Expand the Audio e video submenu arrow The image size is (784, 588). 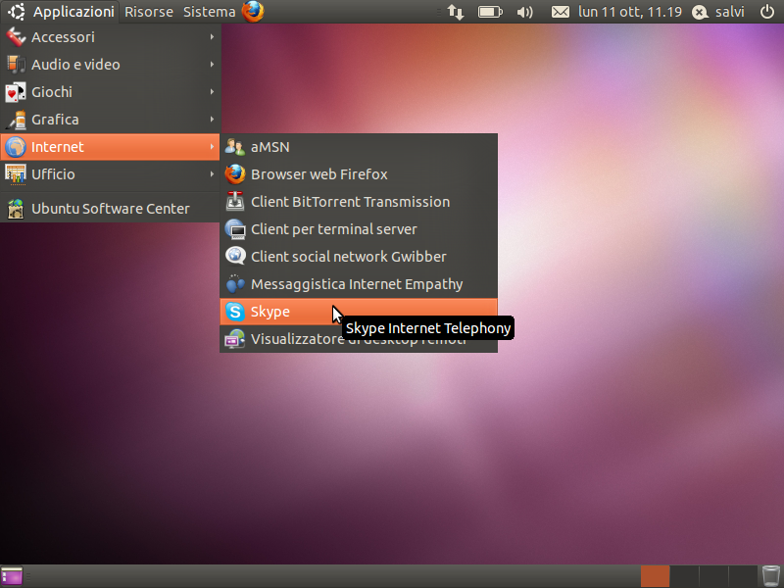click(212, 65)
